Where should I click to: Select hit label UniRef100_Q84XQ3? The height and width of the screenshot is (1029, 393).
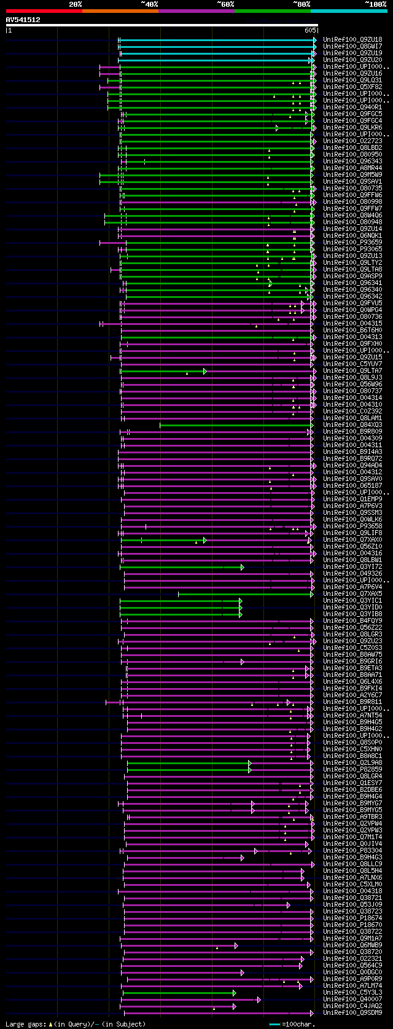click(x=352, y=425)
